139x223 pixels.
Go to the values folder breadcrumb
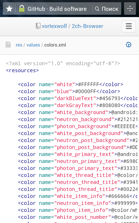point(33,45)
